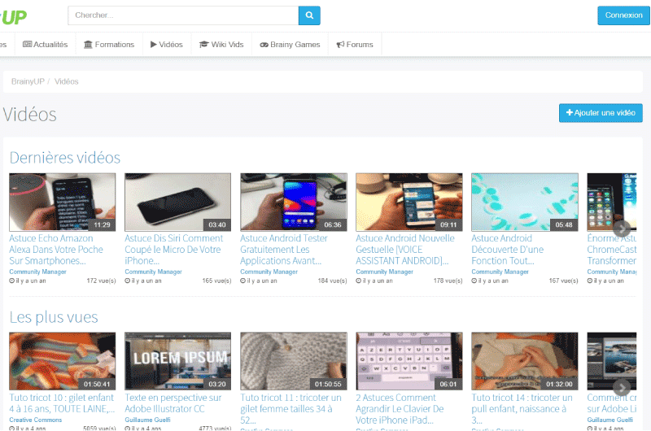Open the Dis Siri video thumbnail (03:40)
651x431 pixels.
point(177,202)
